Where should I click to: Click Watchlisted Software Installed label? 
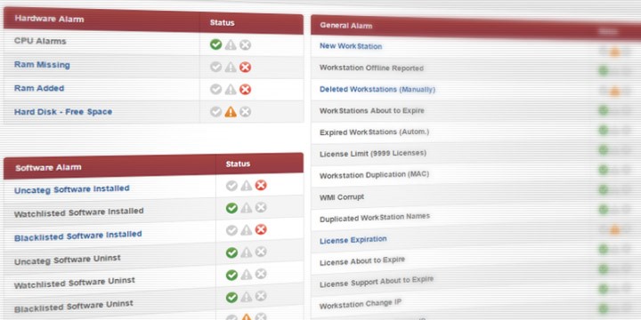(x=79, y=212)
